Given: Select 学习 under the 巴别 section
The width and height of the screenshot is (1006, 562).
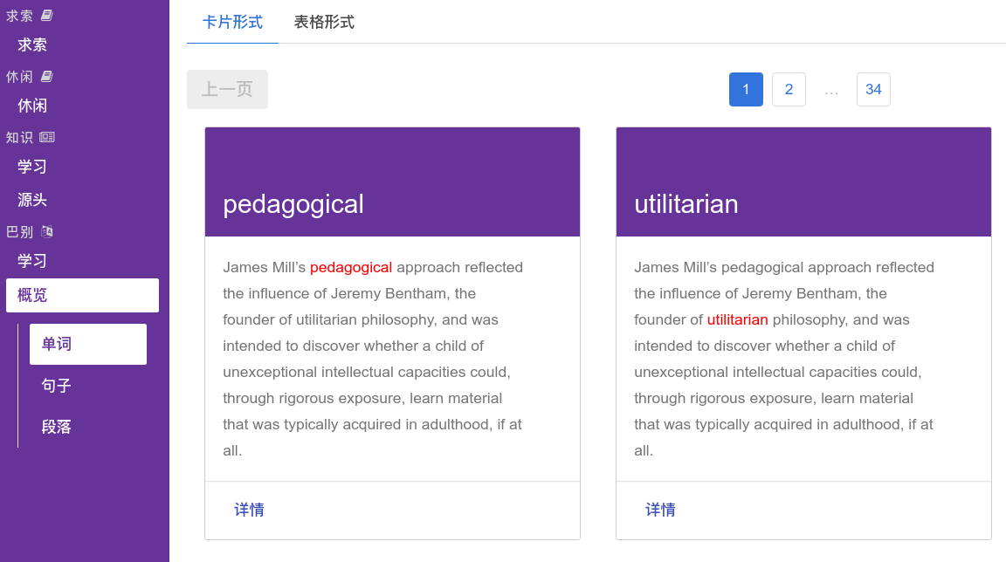Looking at the screenshot, I should [x=32, y=261].
